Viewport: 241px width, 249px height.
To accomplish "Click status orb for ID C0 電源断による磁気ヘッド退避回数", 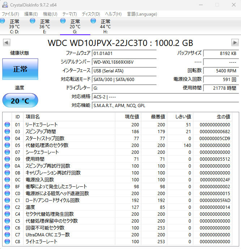I will point(7,193).
